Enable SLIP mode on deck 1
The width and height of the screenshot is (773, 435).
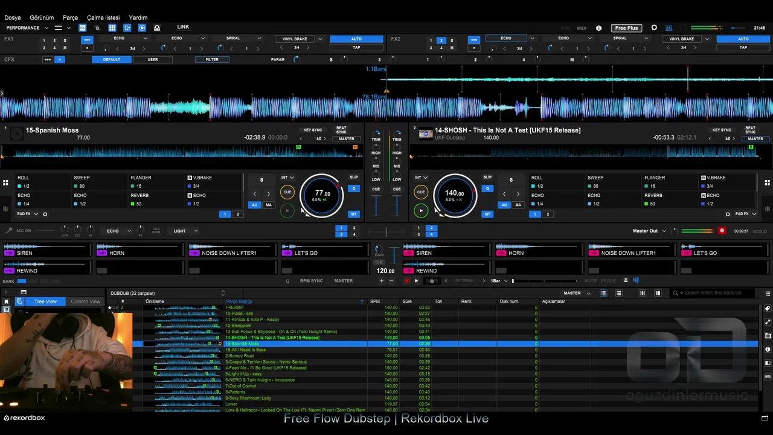pyautogui.click(x=354, y=178)
